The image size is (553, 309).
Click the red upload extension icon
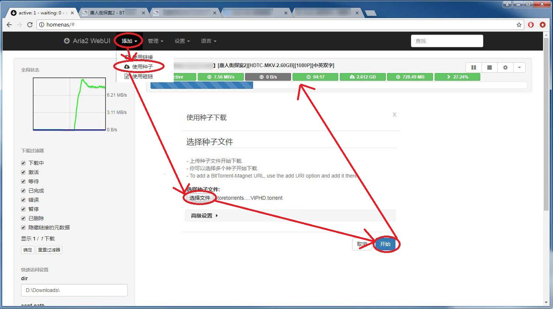(x=542, y=25)
